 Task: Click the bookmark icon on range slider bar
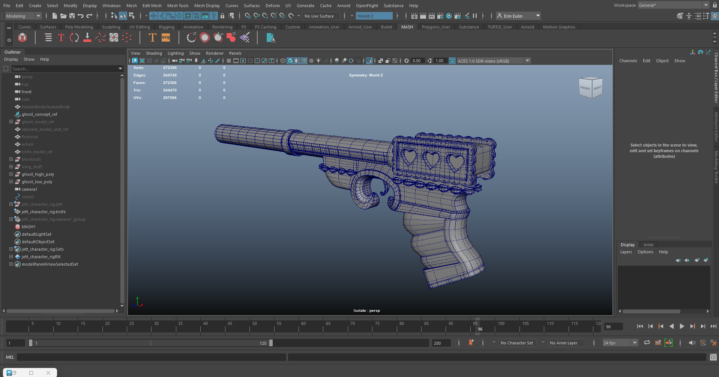[x=471, y=343]
